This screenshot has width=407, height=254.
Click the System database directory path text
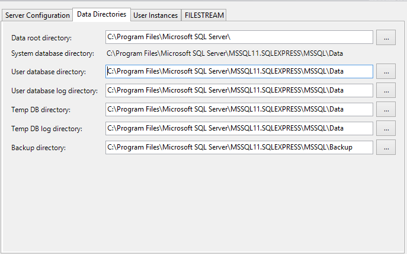pyautogui.click(x=225, y=53)
